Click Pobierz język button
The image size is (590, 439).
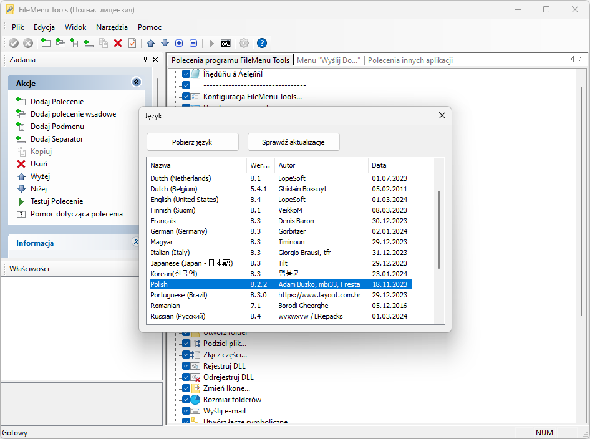[192, 142]
